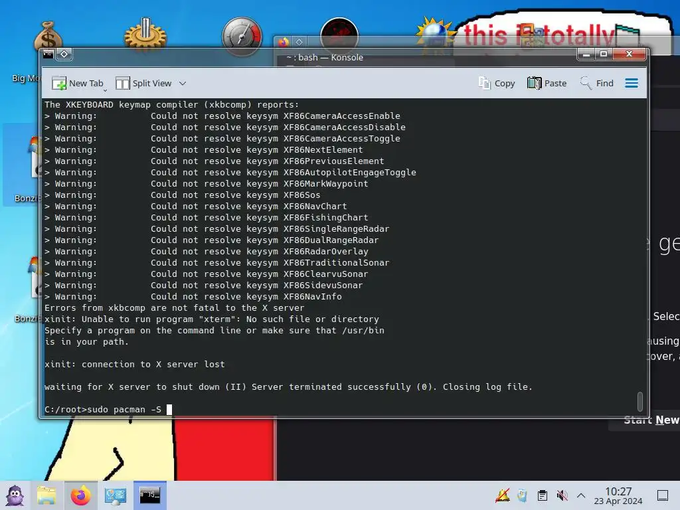The image size is (680, 510).
Task: Toggle the Konsole pin on all desktops button
Action: click(64, 54)
